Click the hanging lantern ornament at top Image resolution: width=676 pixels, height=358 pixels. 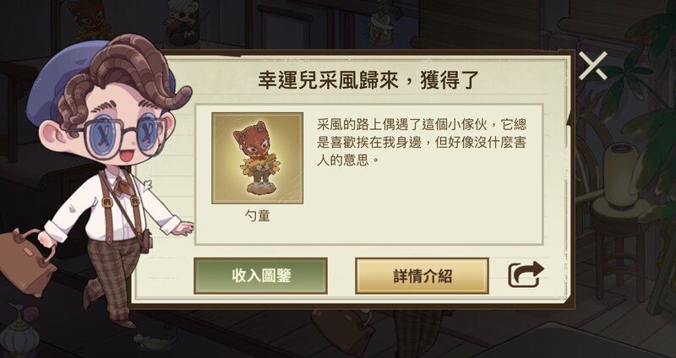point(380,24)
